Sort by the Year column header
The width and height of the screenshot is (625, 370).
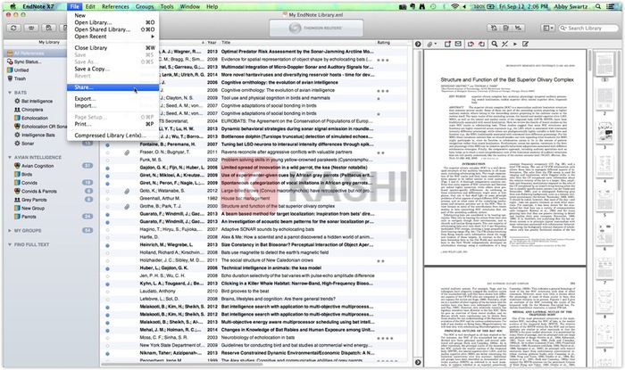212,42
